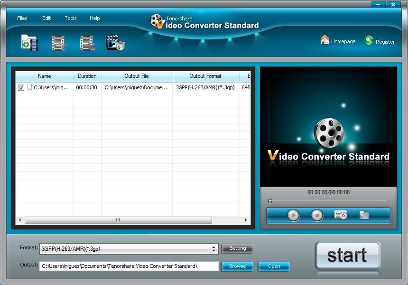This screenshot has width=408, height=285.
Task: Click the Output path input field
Action: [x=128, y=266]
